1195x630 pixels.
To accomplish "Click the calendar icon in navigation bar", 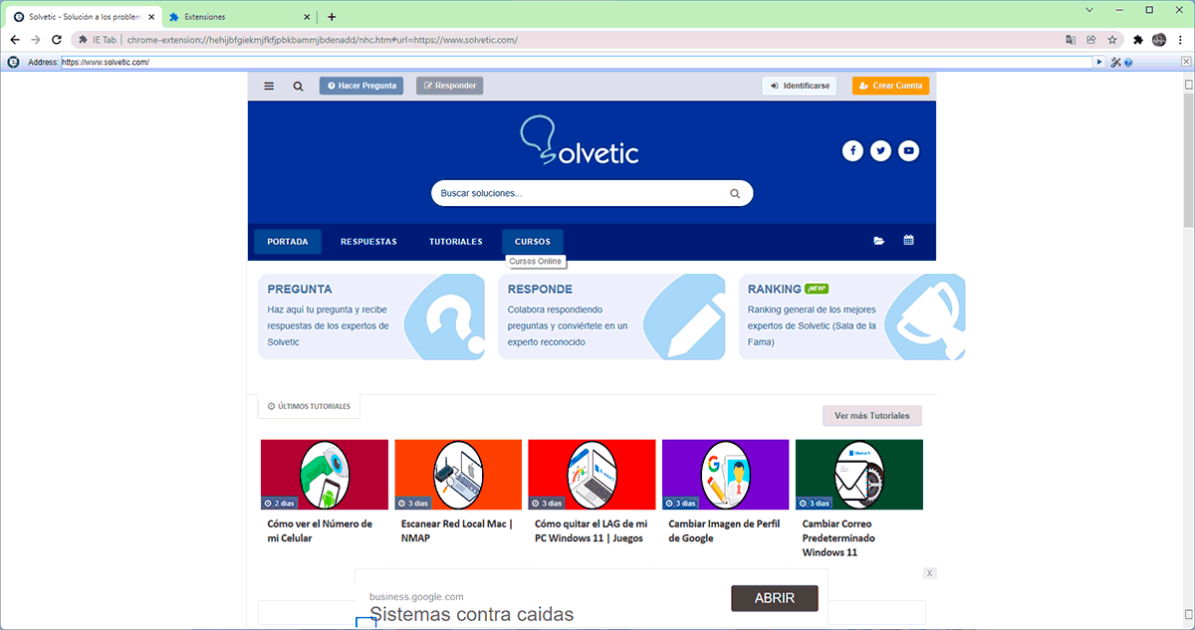I will (908, 241).
